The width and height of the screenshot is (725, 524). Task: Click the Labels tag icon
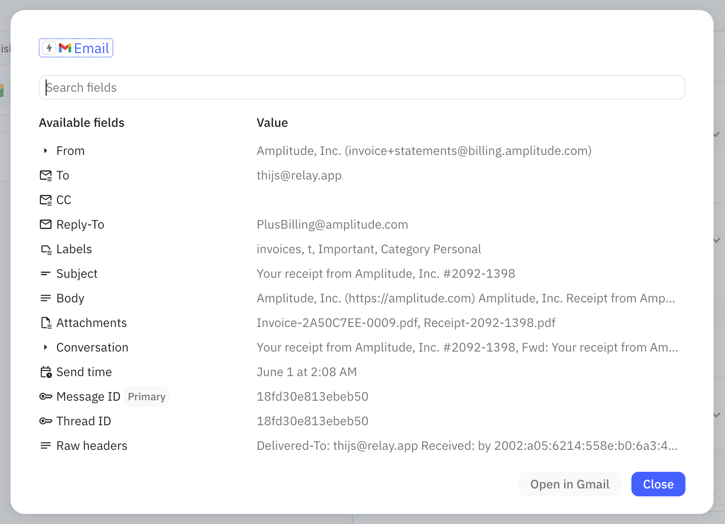pos(46,249)
